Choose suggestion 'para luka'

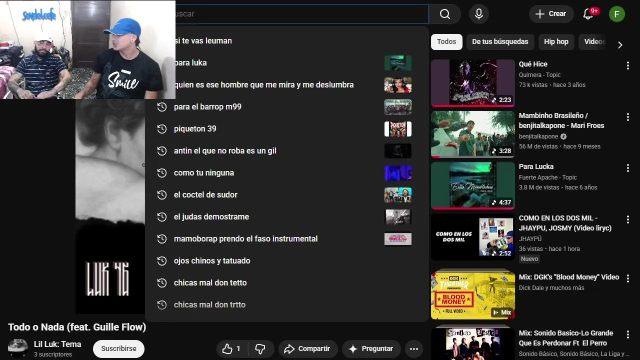click(x=287, y=63)
